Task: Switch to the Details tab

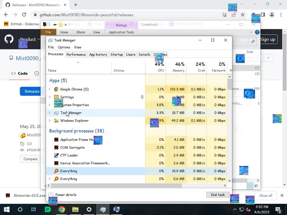Action: (144, 55)
